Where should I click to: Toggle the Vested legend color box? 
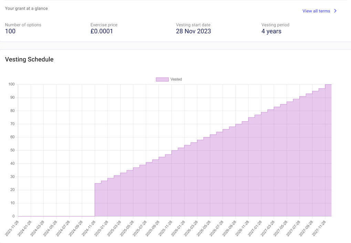pos(162,79)
